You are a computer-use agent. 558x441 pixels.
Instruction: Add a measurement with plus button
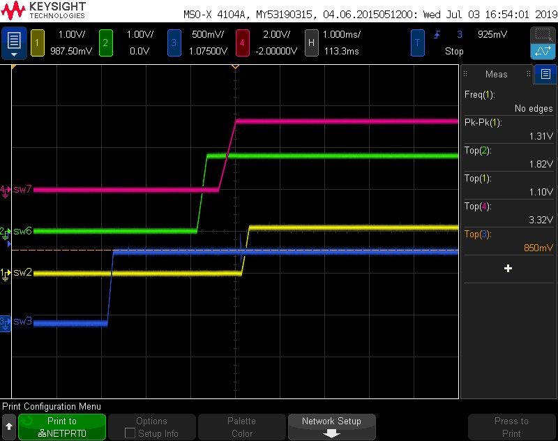508,269
